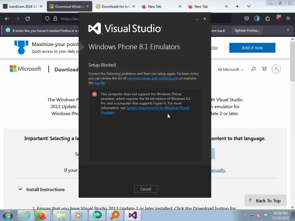Click the Add it now button
The height and width of the screenshot is (221, 295).
[252, 48]
